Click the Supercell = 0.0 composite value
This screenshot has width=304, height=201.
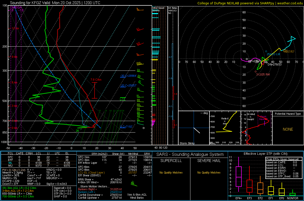[x=62, y=188]
